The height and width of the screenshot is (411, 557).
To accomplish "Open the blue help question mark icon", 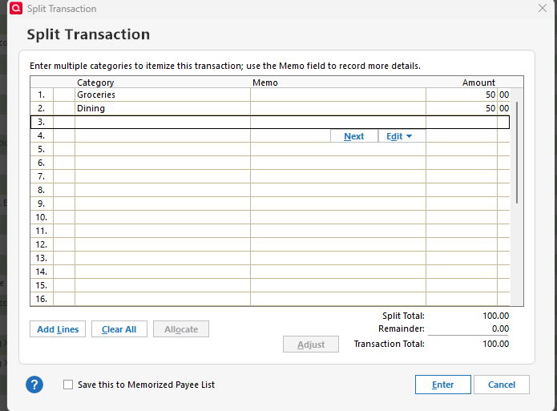I will [x=34, y=385].
